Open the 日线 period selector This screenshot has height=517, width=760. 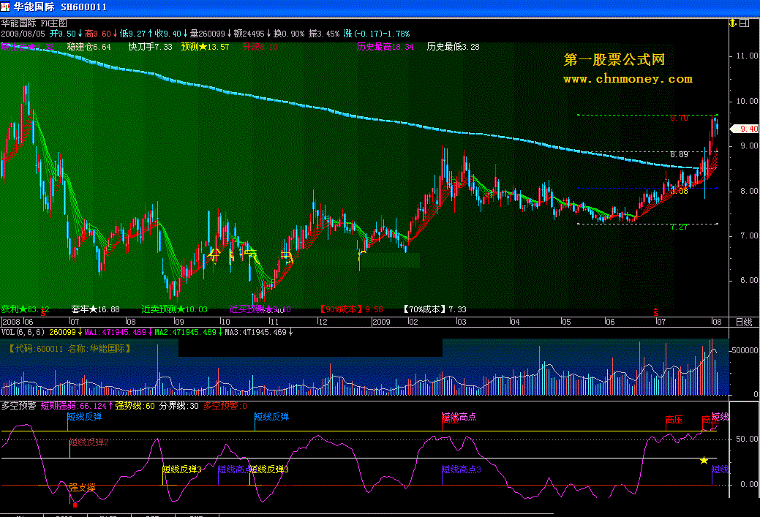point(743,322)
